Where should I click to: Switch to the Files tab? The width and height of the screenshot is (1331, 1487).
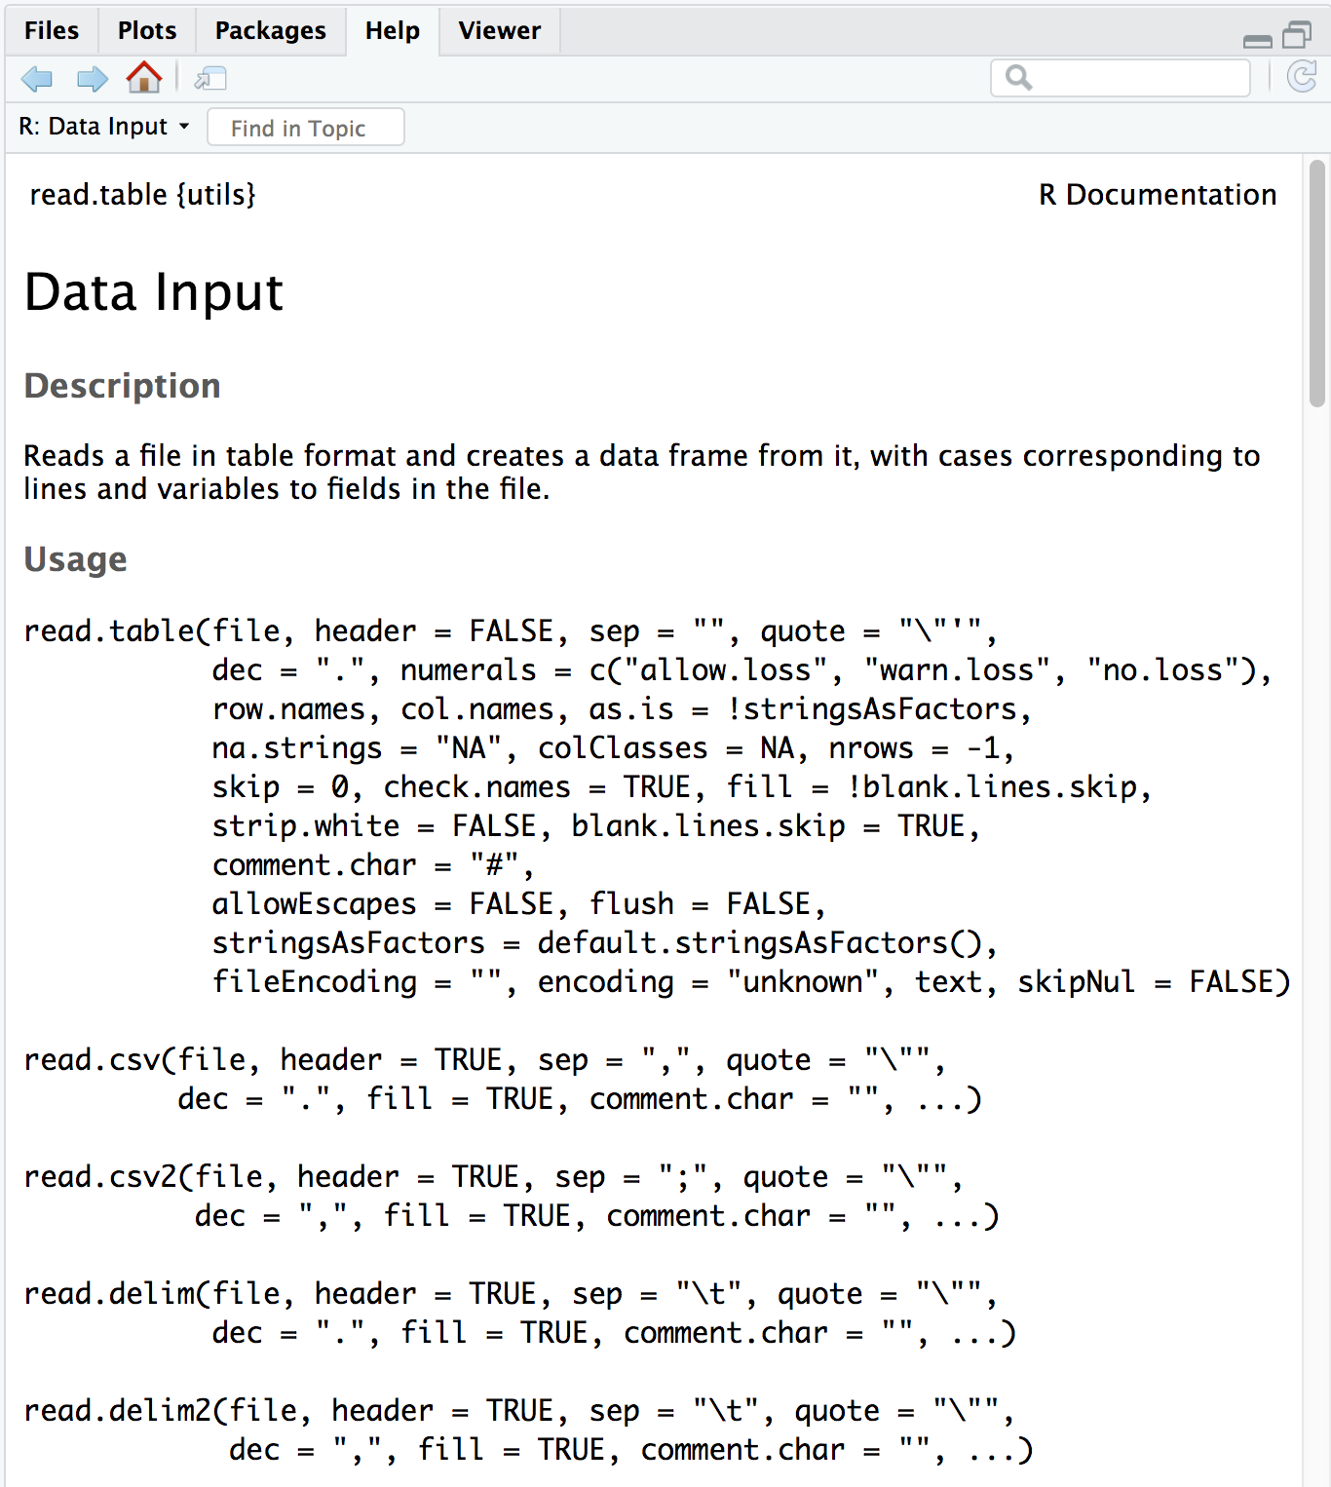[52, 30]
